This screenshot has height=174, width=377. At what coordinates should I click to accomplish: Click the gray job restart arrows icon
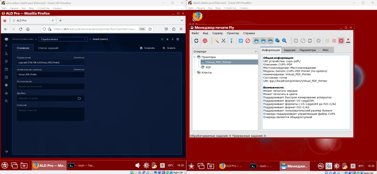tap(310, 41)
